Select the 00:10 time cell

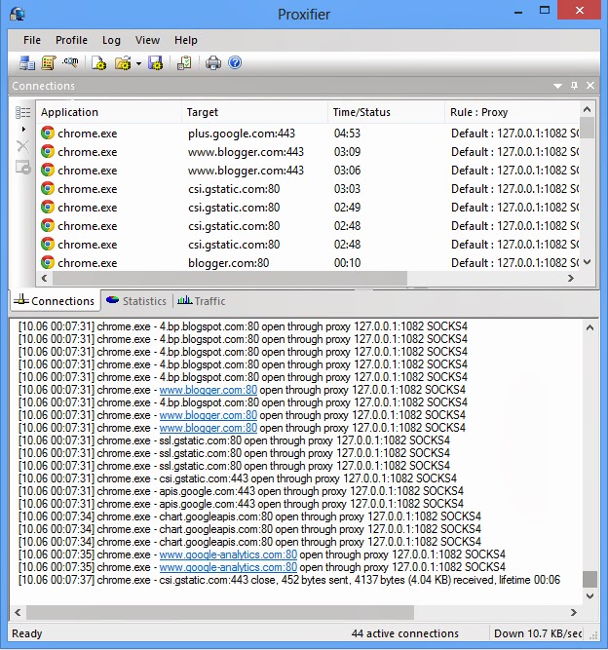[x=347, y=263]
